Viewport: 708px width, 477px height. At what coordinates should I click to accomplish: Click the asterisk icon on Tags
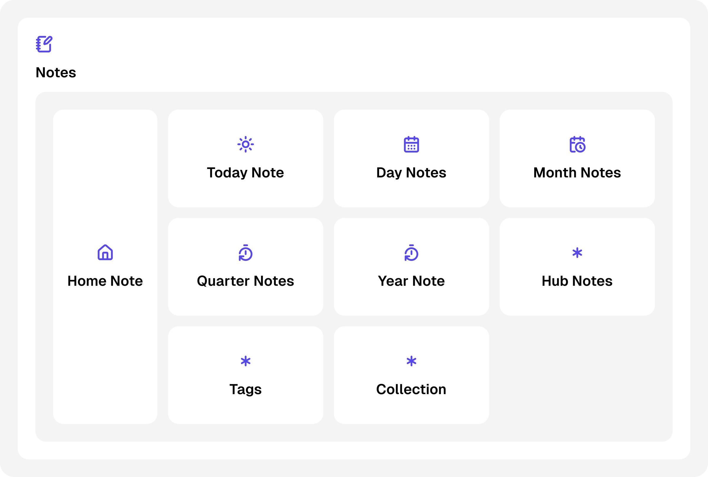245,361
